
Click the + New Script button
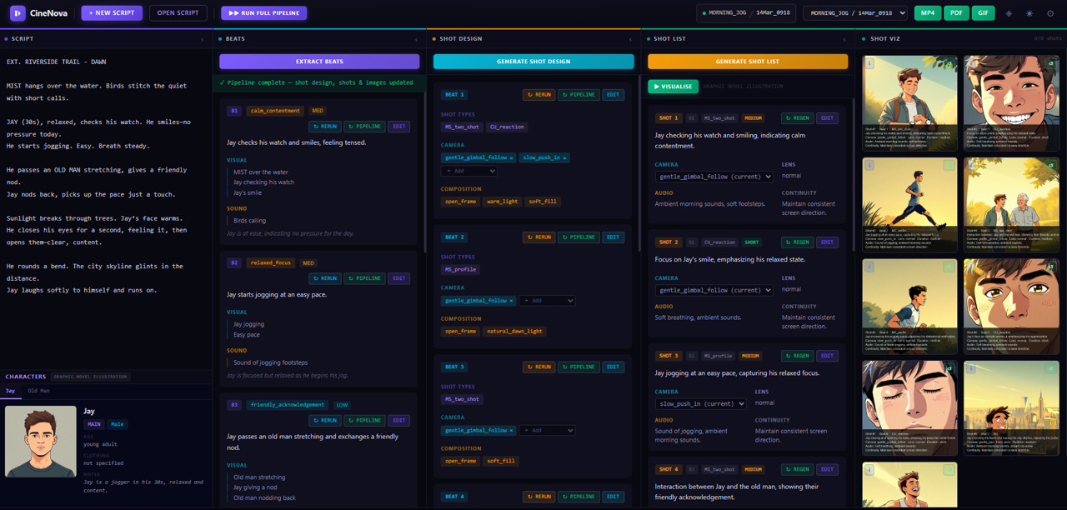(112, 13)
